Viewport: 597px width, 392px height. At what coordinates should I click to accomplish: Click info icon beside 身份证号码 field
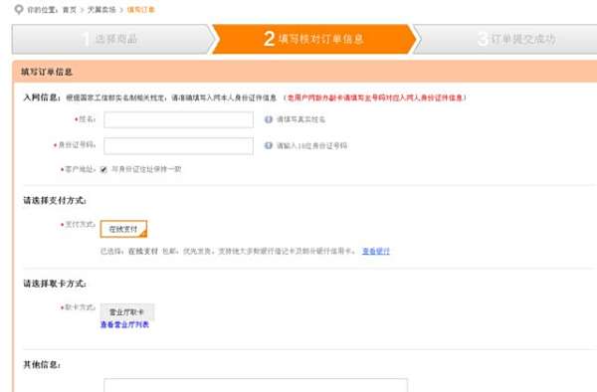[269, 145]
